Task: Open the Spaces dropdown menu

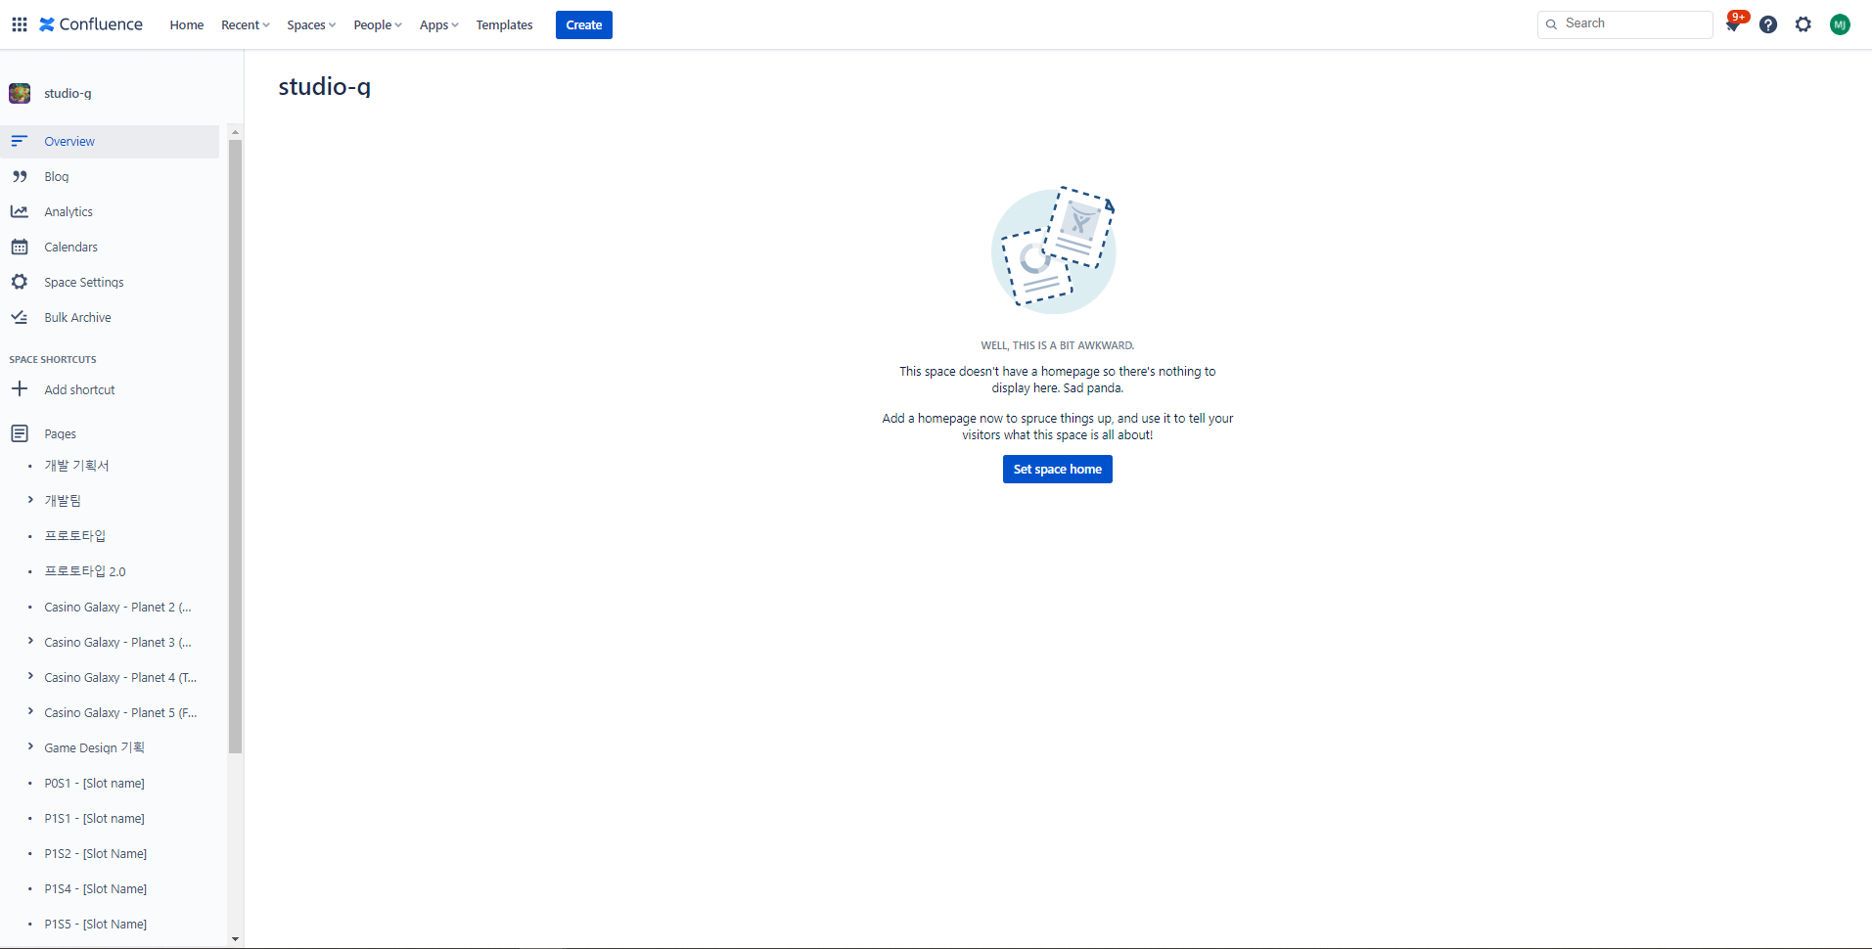Action: (311, 24)
